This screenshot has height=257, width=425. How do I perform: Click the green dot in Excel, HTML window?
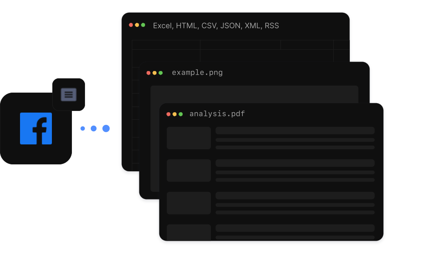(x=143, y=25)
